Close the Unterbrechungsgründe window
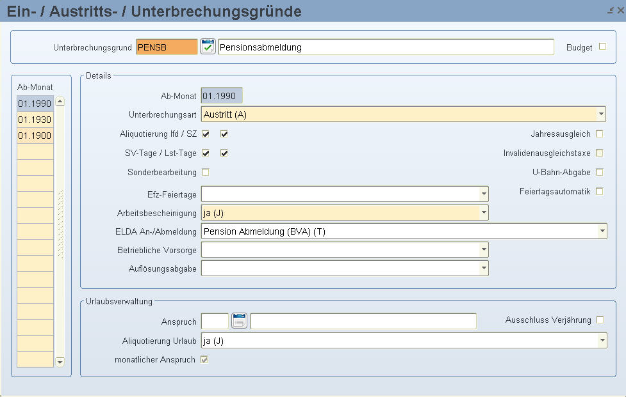The width and height of the screenshot is (626, 397). (620, 10)
